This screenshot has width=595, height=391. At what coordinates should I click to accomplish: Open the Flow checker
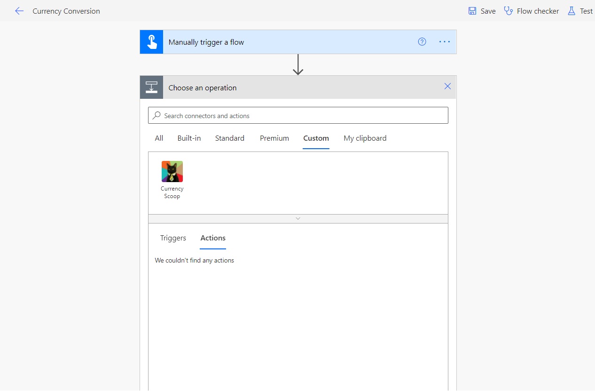531,11
